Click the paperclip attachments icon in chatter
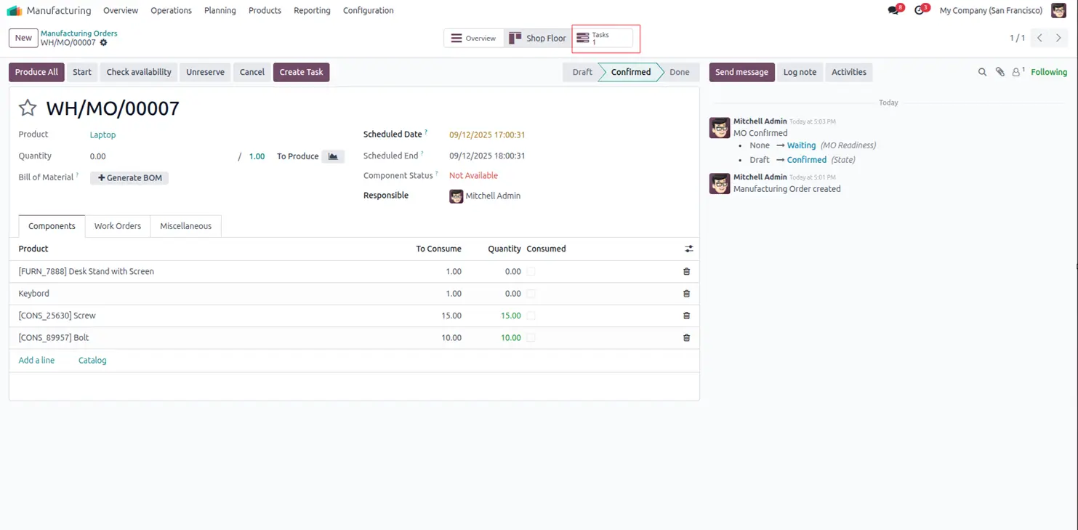Viewport: 1078px width, 530px height. pyautogui.click(x=999, y=72)
